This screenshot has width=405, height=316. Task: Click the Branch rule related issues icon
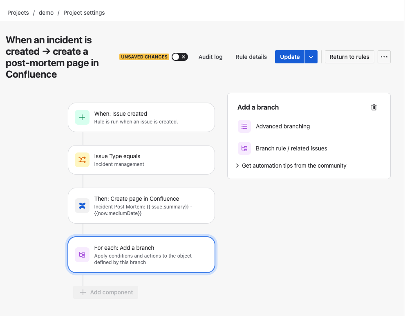point(244,148)
